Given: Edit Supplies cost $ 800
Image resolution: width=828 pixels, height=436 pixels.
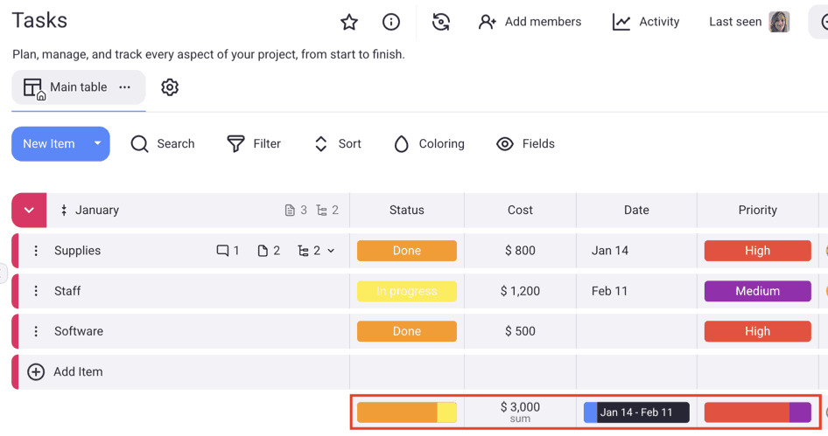Looking at the screenshot, I should [x=520, y=251].
